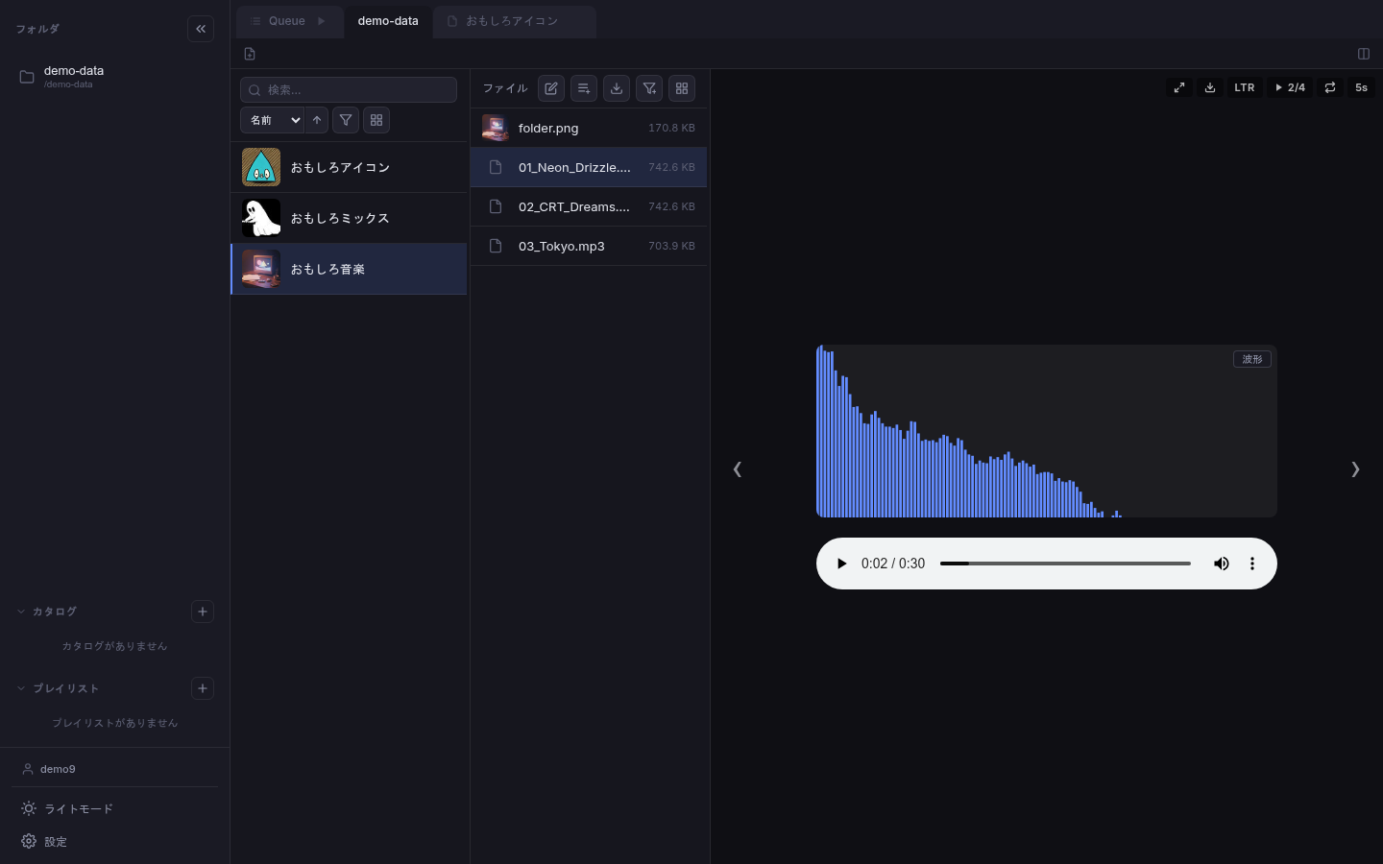Toggle LTR reading direction
Screen dimensions: 1383x864
pos(1244,87)
